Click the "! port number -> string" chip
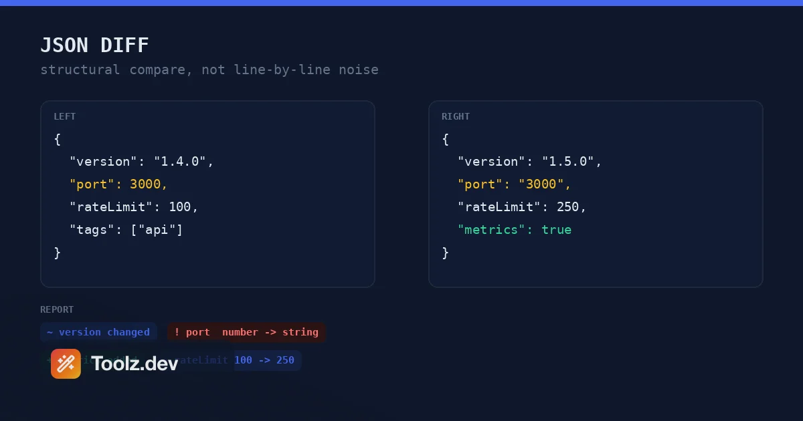The width and height of the screenshot is (803, 421). (x=246, y=332)
